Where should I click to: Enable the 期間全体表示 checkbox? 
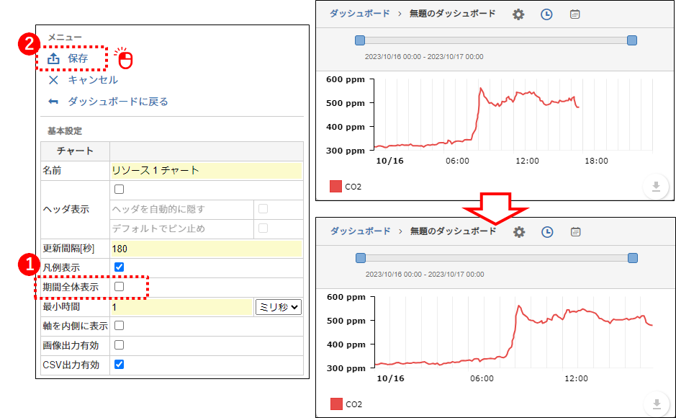120,286
